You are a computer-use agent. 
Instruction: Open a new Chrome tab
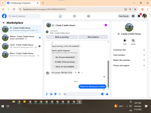pyautogui.click(x=43, y=3)
